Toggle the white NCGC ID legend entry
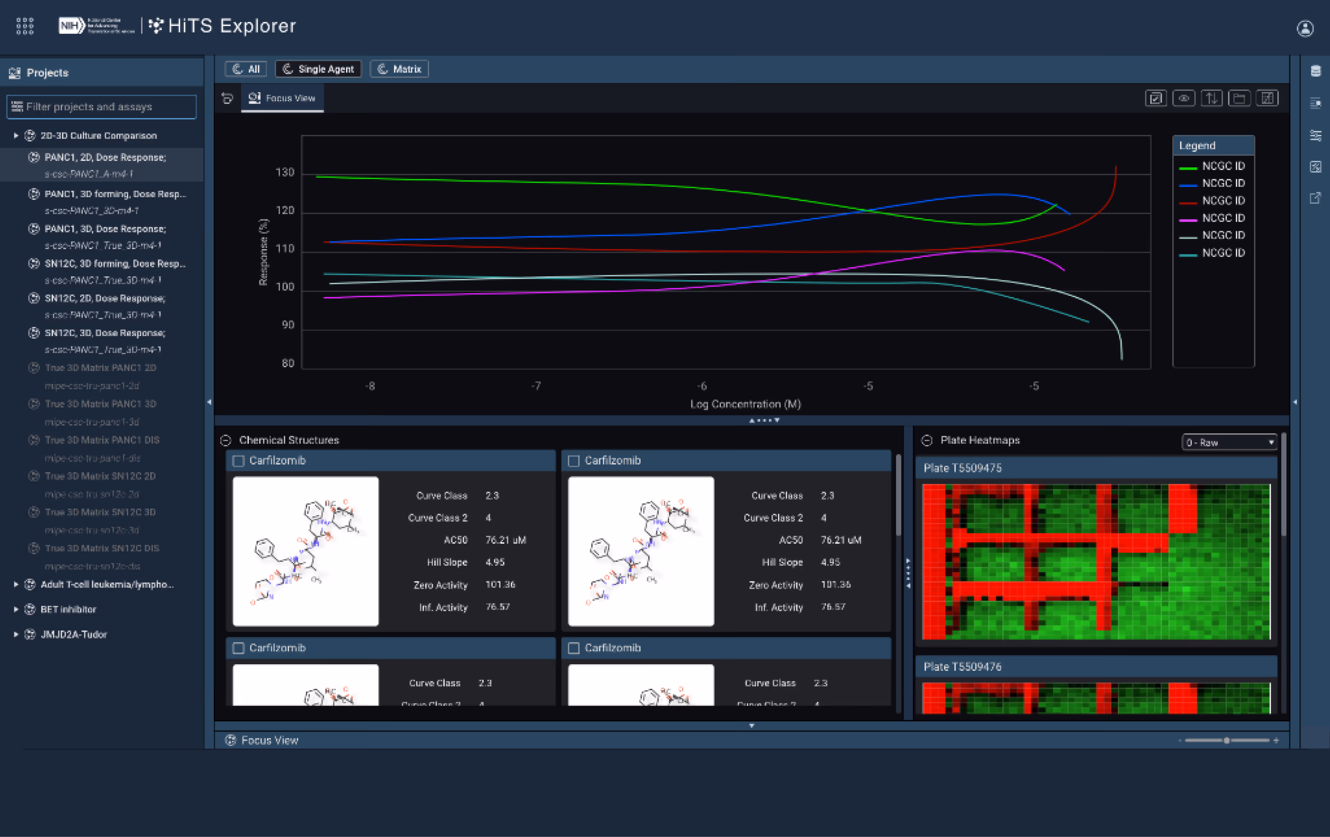The height and width of the screenshot is (837, 1330). pyautogui.click(x=1212, y=235)
